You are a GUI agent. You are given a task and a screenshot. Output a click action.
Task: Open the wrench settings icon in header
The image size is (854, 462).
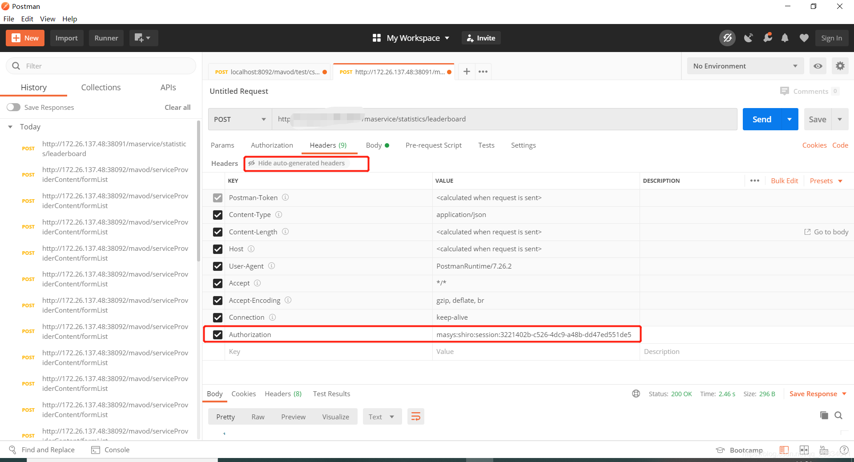tap(768, 38)
